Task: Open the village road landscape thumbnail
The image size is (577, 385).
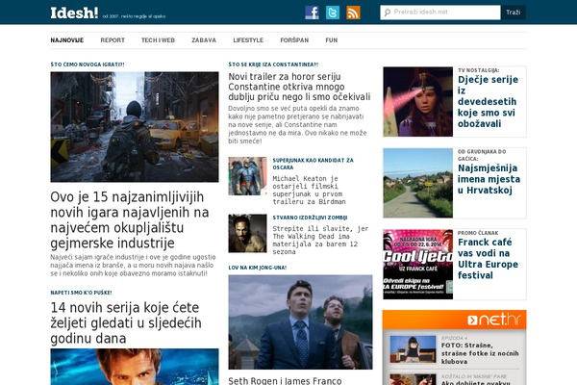Action: click(x=417, y=183)
